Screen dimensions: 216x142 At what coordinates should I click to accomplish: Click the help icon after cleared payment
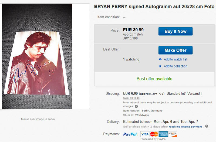coord(207,126)
